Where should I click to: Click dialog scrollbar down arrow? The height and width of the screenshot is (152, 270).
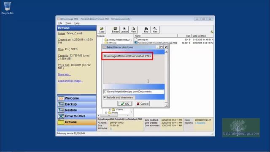click(166, 105)
